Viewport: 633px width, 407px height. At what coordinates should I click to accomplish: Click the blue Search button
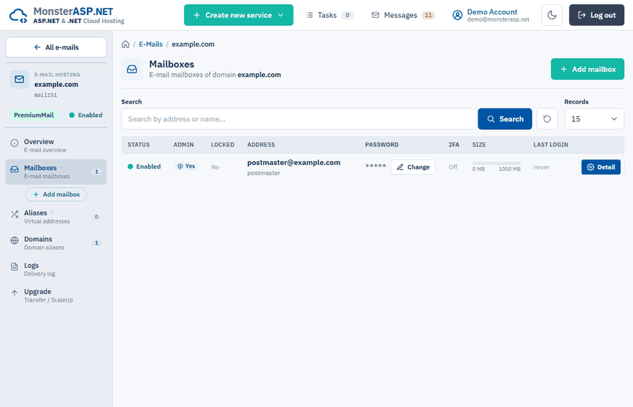(505, 119)
